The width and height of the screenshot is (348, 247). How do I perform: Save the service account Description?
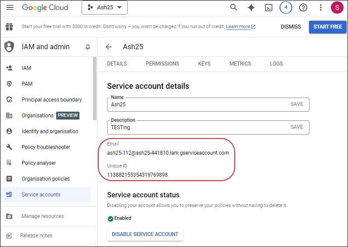297,127
